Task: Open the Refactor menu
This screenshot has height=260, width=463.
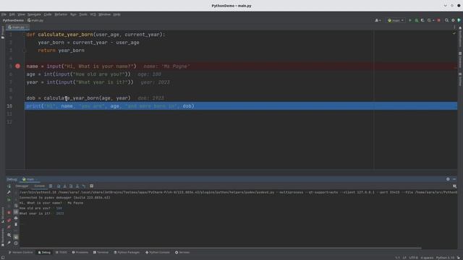Action: [61, 14]
